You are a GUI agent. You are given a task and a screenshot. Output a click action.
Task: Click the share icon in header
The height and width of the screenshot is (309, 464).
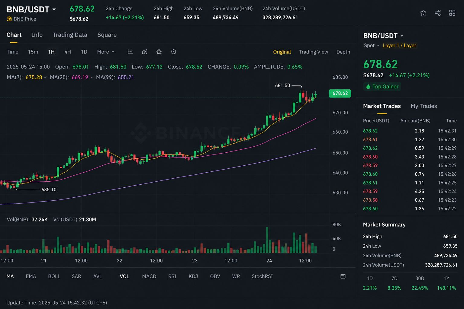pyautogui.click(x=438, y=13)
